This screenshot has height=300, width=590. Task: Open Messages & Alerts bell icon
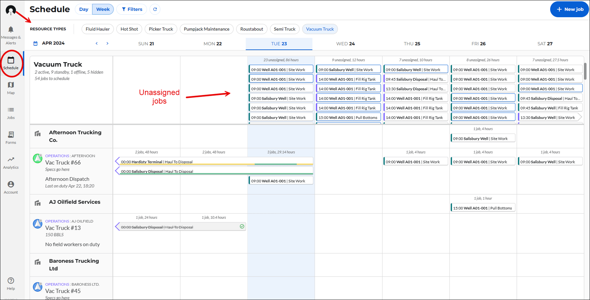pyautogui.click(x=11, y=30)
